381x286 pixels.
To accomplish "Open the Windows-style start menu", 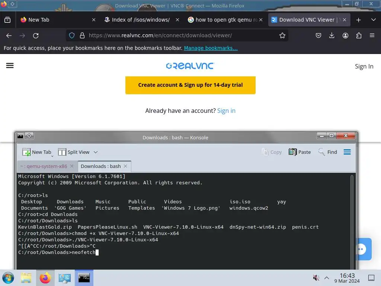I will (8, 278).
